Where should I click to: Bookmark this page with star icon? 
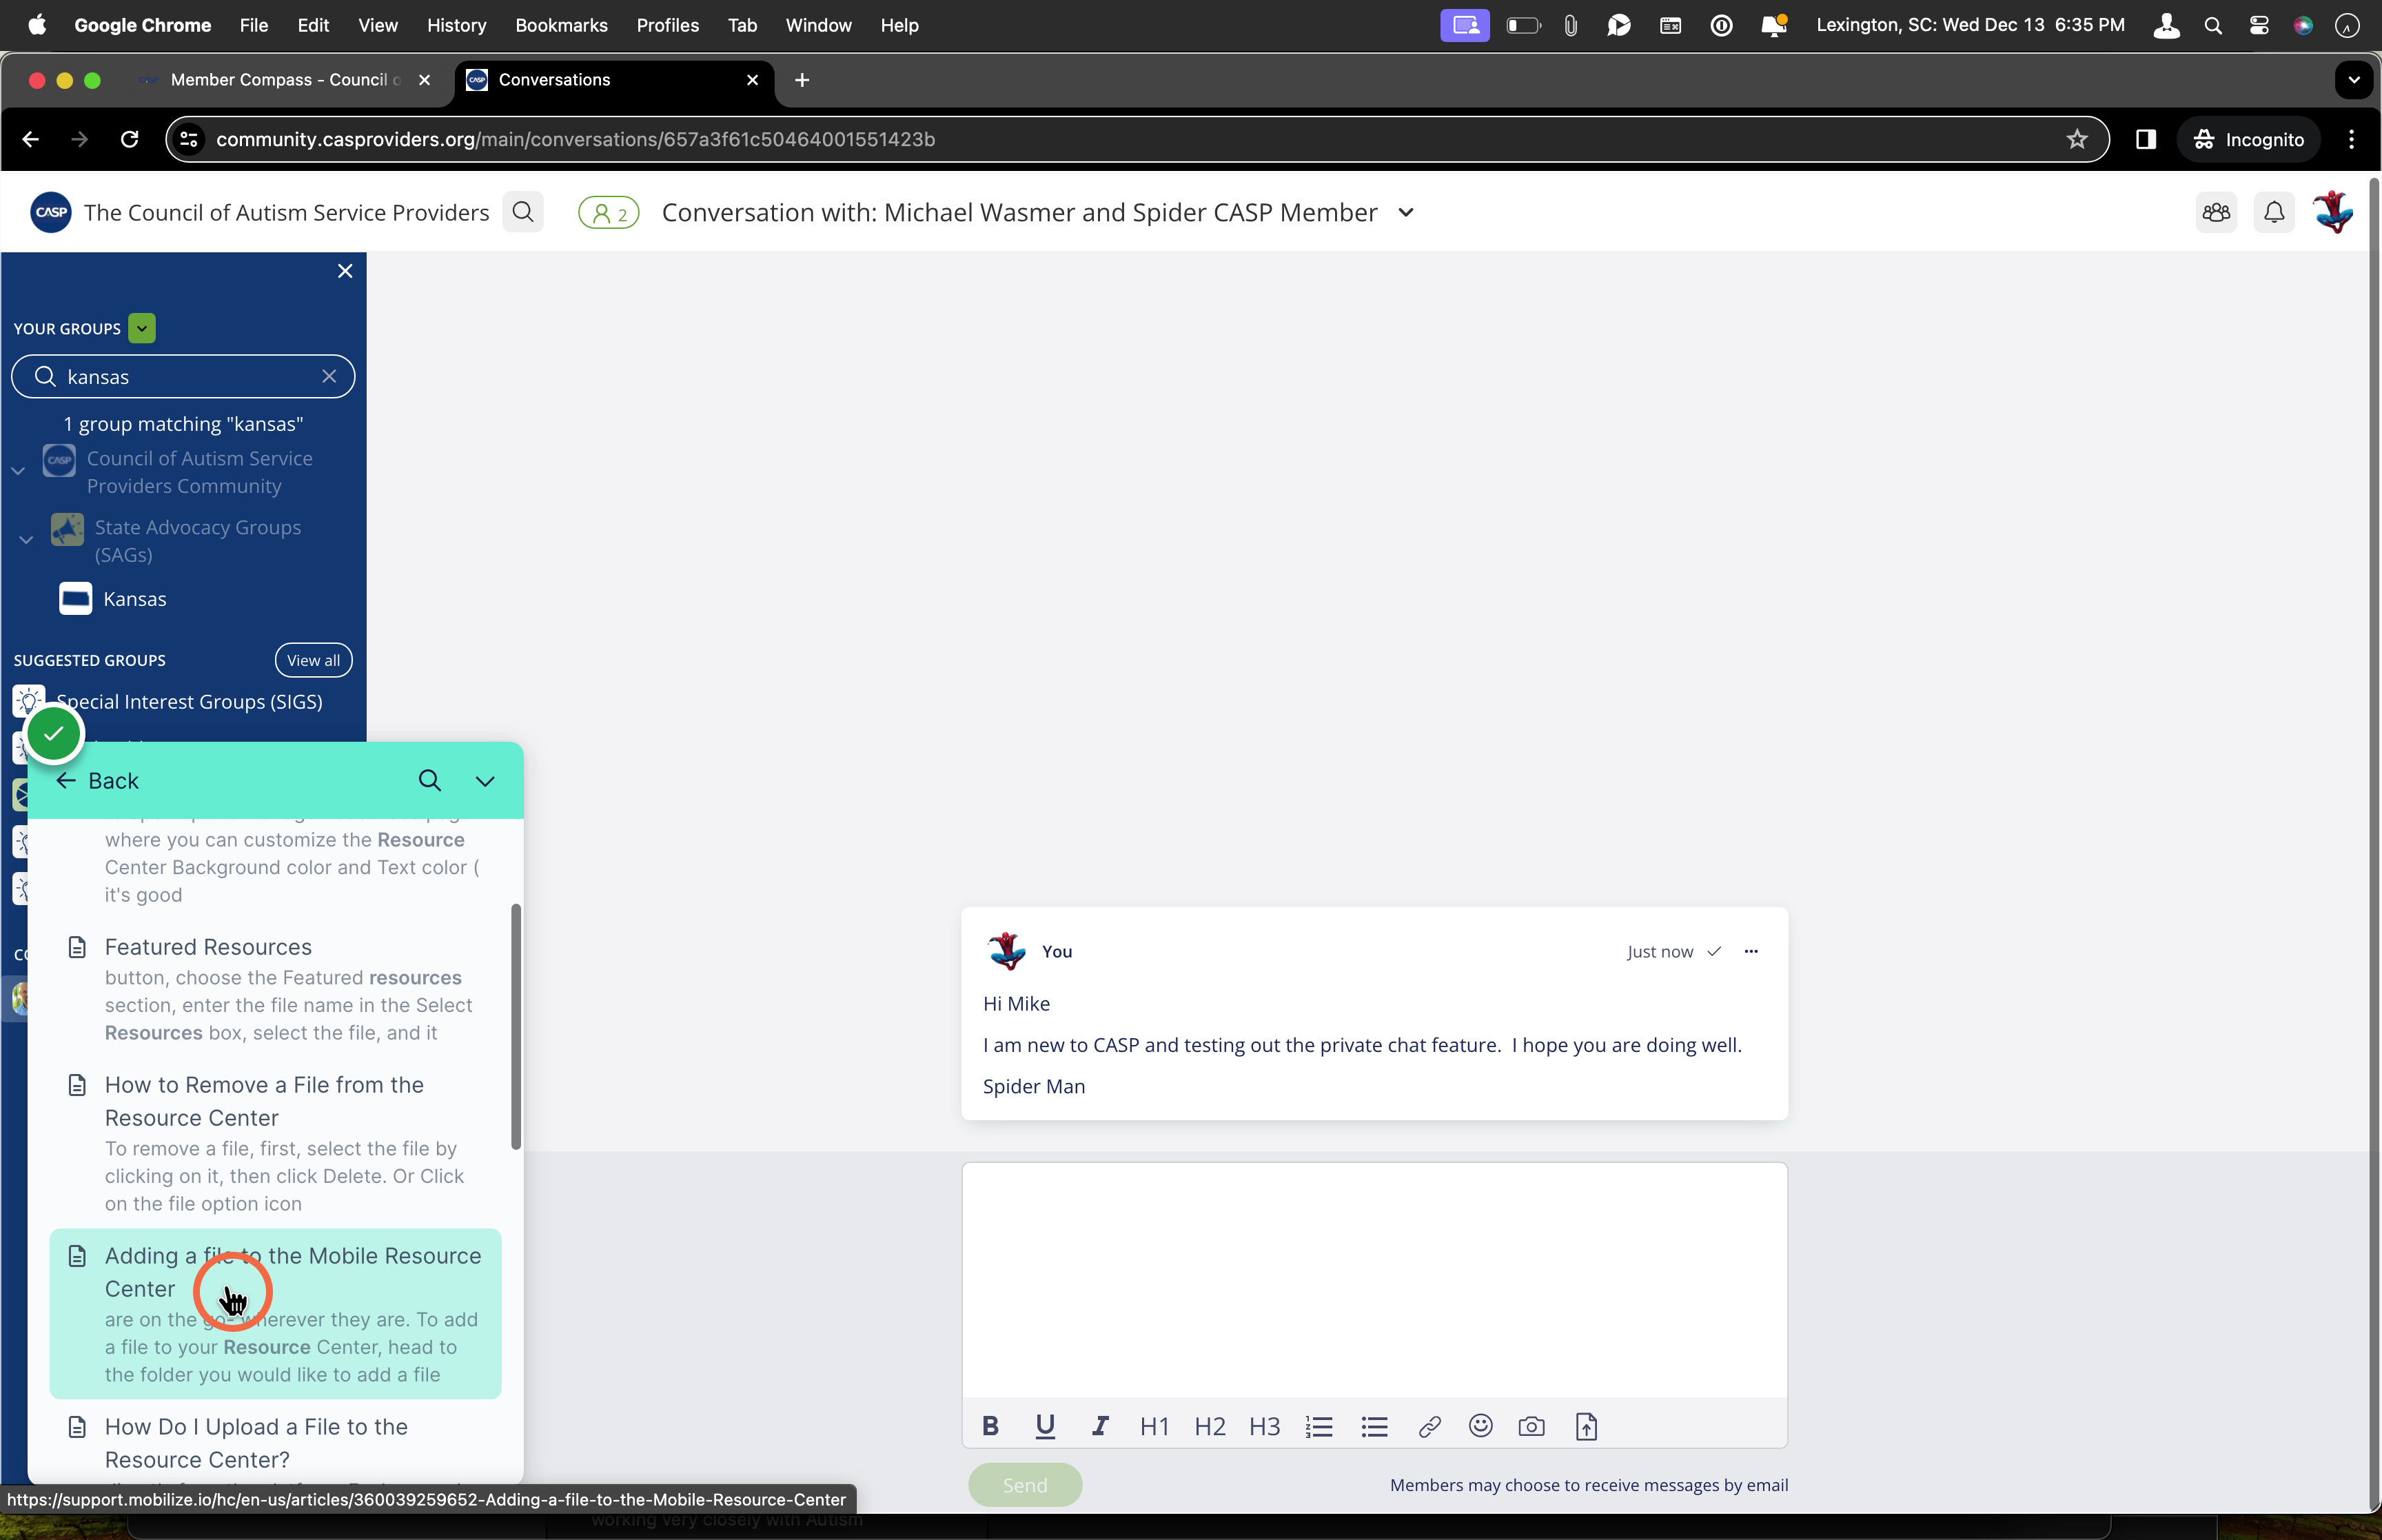point(2077,139)
